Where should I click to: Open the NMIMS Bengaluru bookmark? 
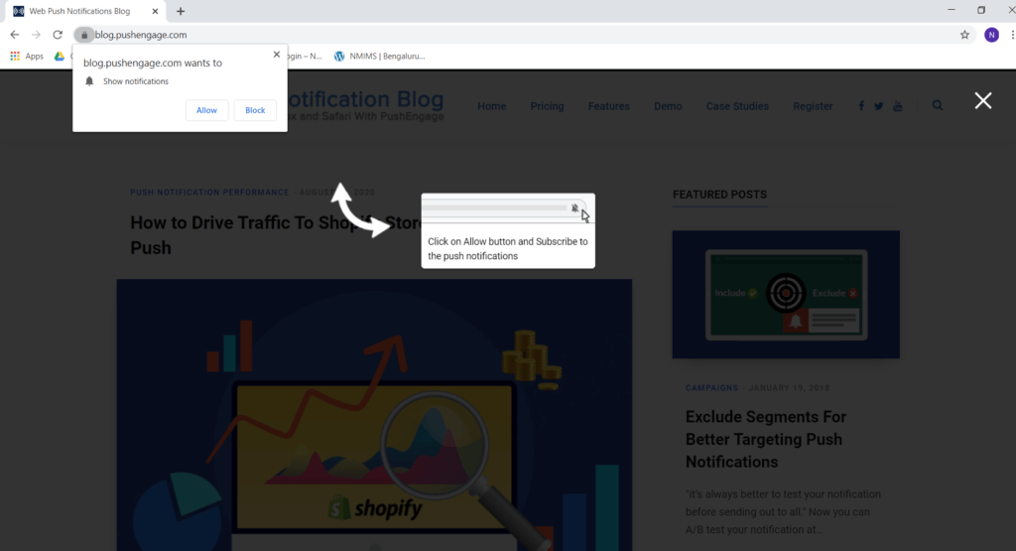[x=380, y=57]
